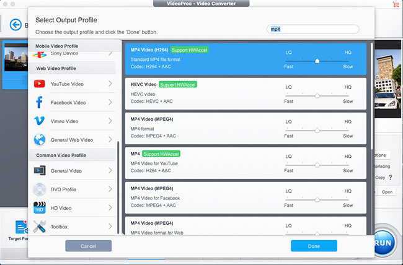Expand DVD Profile chevron
This screenshot has width=403, height=265.
click(x=110, y=189)
